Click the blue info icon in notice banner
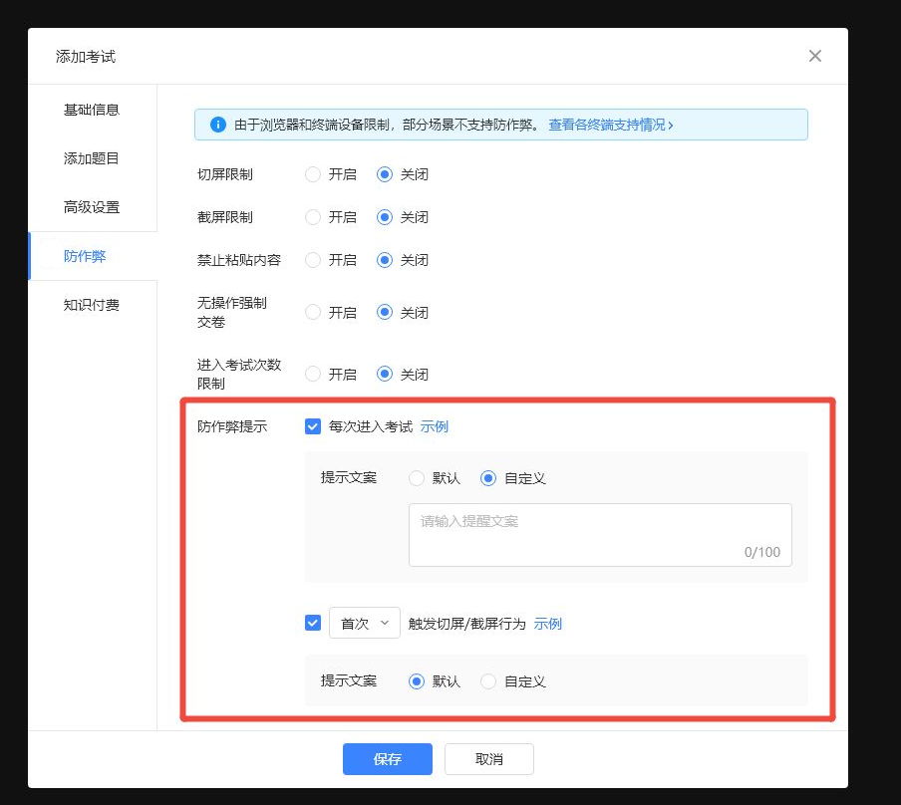Image resolution: width=901 pixels, height=805 pixels. tap(217, 125)
